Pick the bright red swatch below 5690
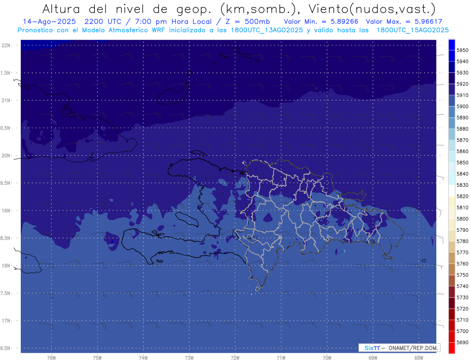The height and width of the screenshot is (363, 470). coord(452,348)
